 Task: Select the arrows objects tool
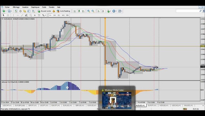[x=43, y=15]
